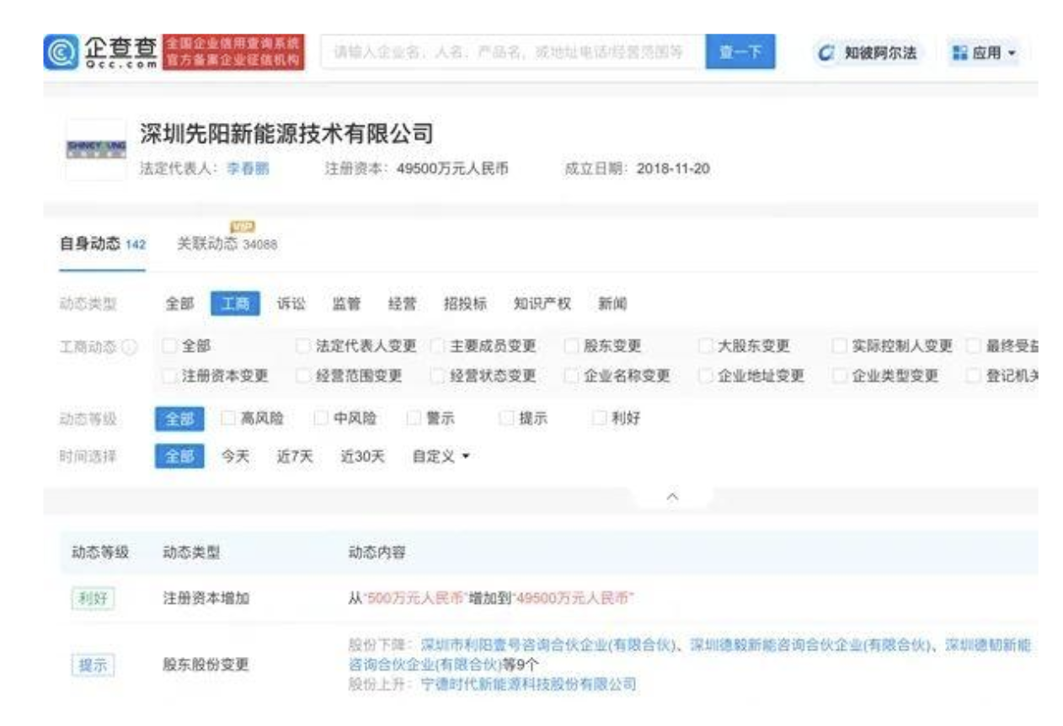
Task: Check the 全部 box in 工商动态
Action: click(x=169, y=347)
